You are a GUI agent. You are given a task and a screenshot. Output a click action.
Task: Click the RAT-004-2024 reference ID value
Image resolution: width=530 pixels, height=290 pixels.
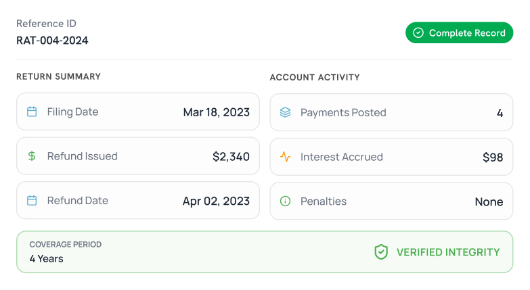pyautogui.click(x=52, y=40)
